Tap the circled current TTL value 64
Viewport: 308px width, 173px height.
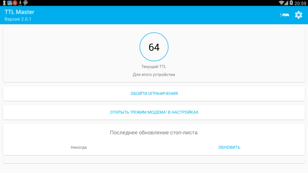click(x=154, y=47)
